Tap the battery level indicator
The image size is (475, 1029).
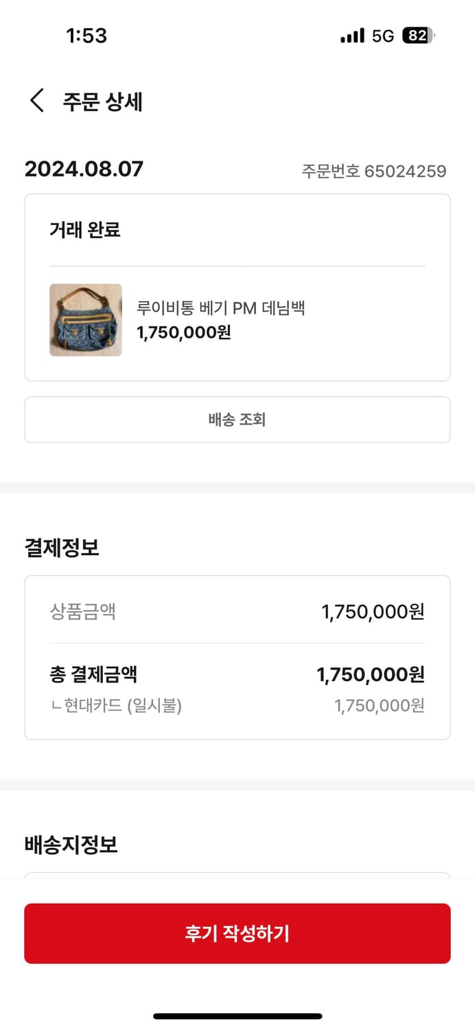418,36
